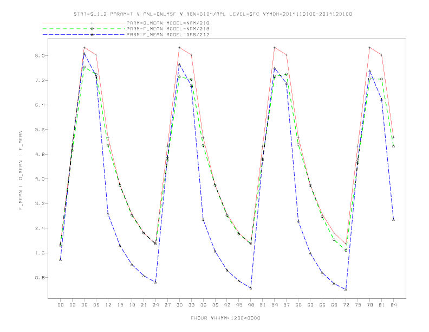The height and width of the screenshot is (332, 429).
Task: Click blue GFS triangle data point at FHOUR 84
Action: [x=393, y=219]
